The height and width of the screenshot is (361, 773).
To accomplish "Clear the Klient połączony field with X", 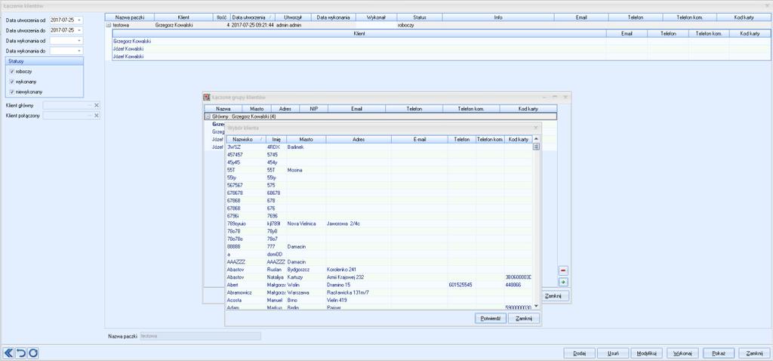I will pos(97,116).
